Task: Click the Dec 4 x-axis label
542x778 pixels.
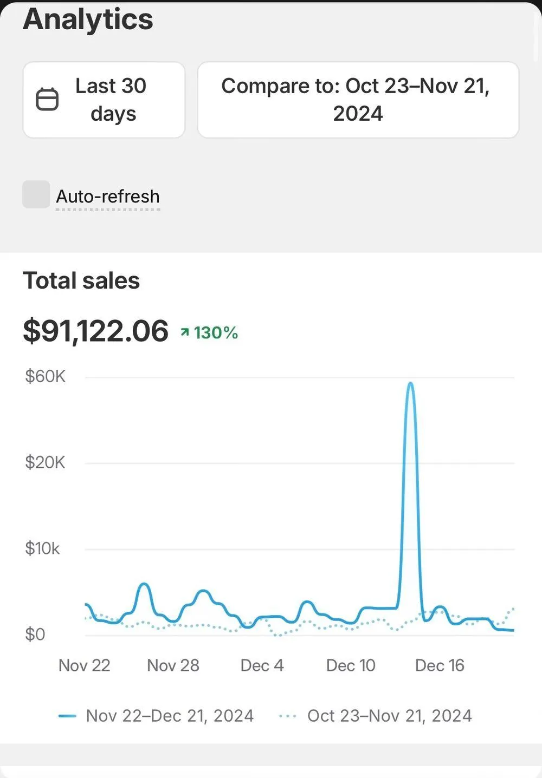Action: [x=262, y=665]
